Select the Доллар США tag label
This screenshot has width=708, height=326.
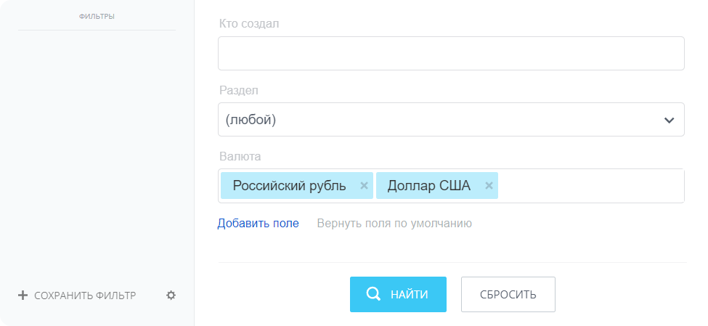pyautogui.click(x=429, y=186)
